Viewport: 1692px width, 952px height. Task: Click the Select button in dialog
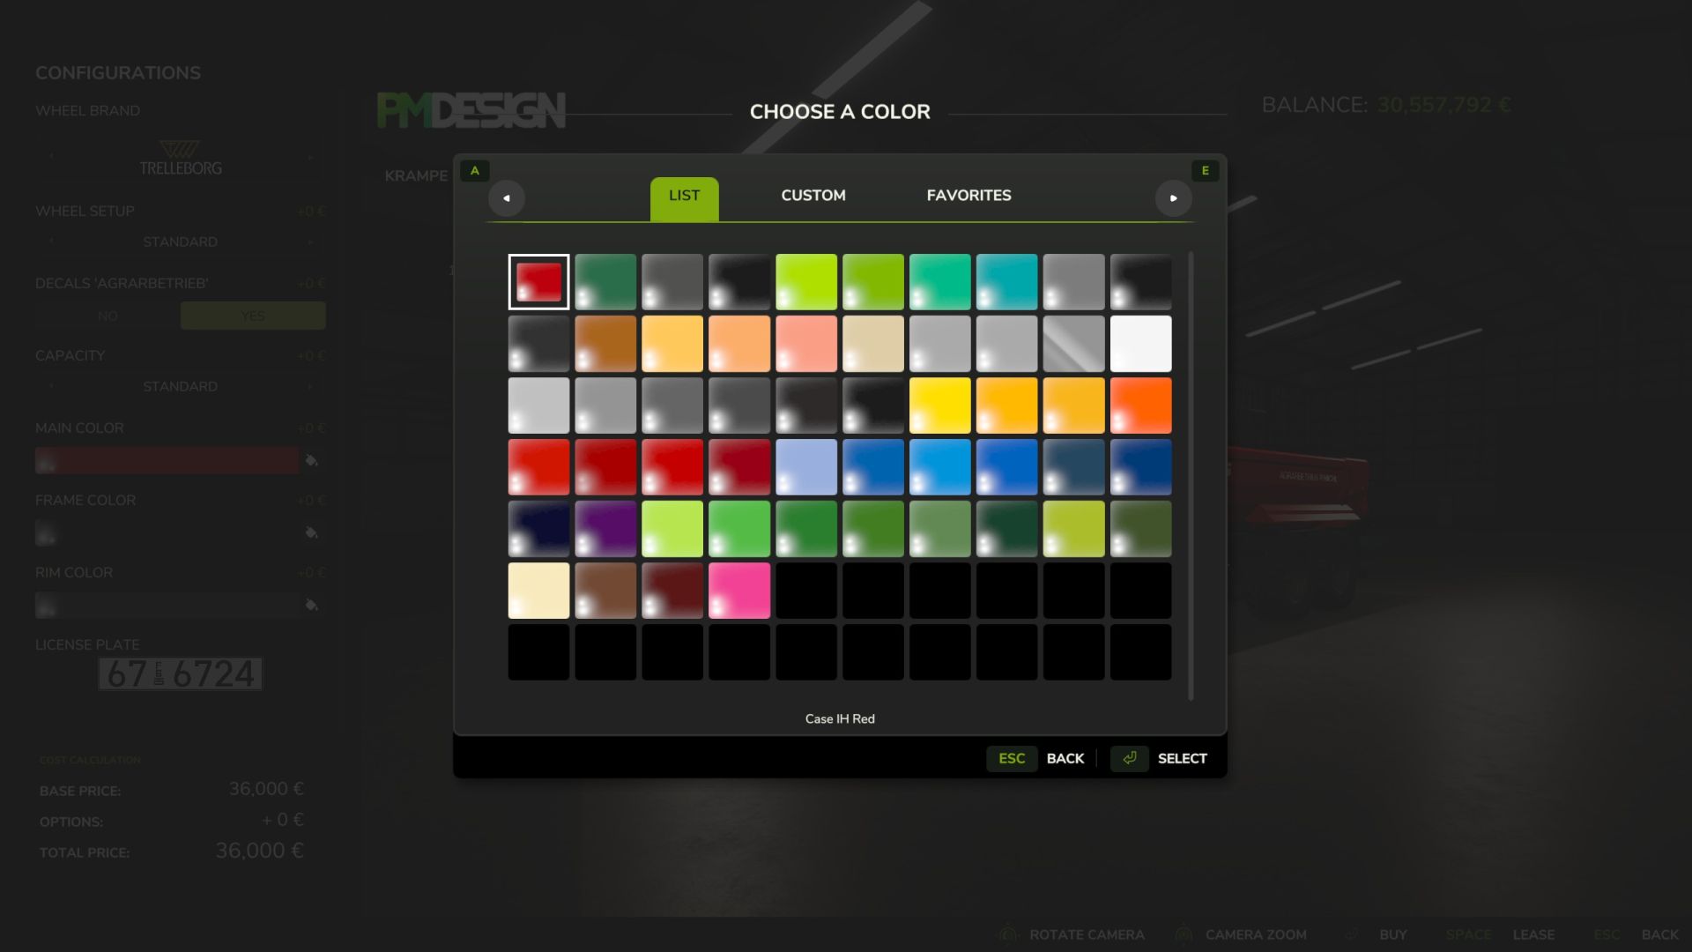pos(1182,758)
